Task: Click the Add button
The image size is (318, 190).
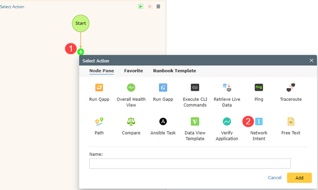Action: 299,178
